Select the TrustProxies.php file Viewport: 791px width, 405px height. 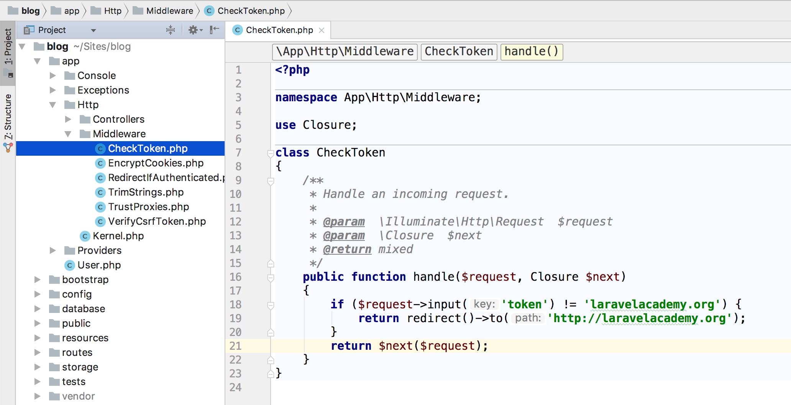click(x=148, y=207)
